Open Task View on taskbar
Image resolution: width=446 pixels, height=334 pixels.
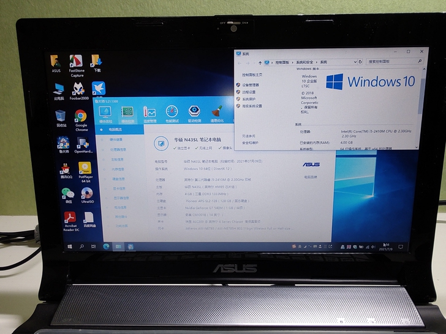tap(93, 247)
